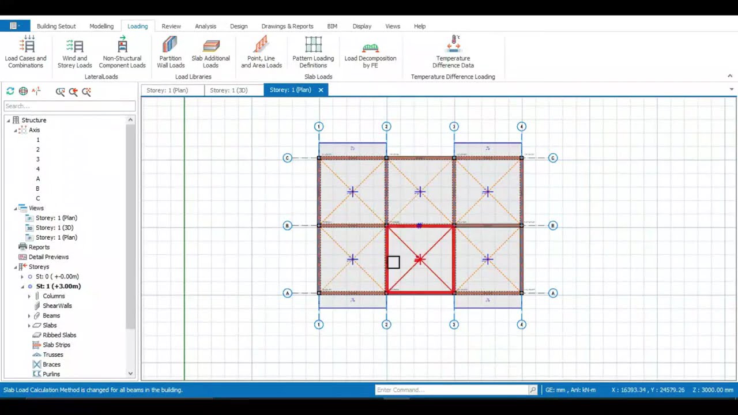Click the third magnifier icon in tree toolbar
This screenshot has height=415, width=738.
[86, 91]
